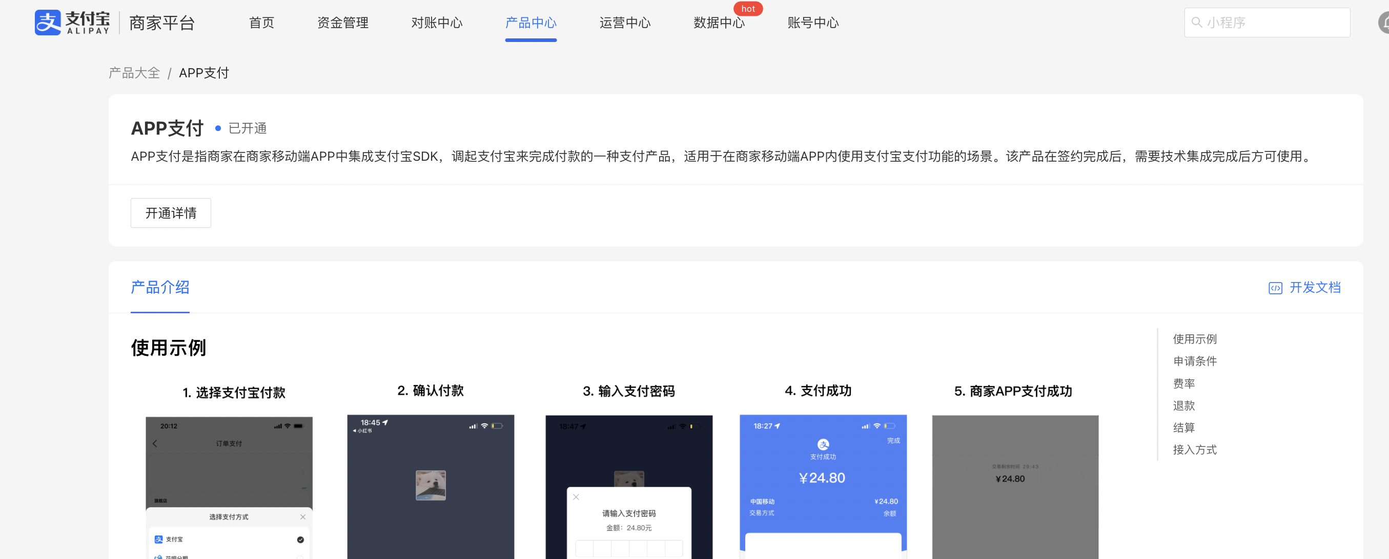Viewport: 1389px width, 559px height.
Task: Click the 产品大全 breadcrumb link
Action: pos(134,73)
